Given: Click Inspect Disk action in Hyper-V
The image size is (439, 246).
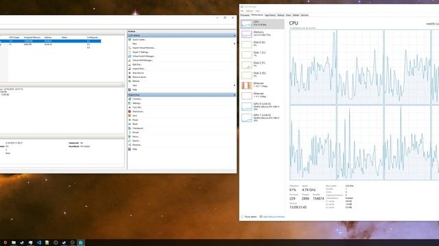Looking at the screenshot, I should pos(139,68).
